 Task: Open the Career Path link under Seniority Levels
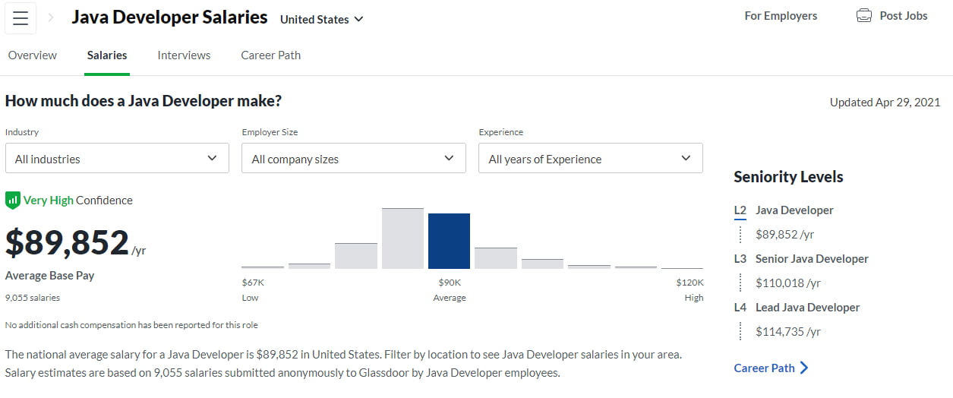764,368
